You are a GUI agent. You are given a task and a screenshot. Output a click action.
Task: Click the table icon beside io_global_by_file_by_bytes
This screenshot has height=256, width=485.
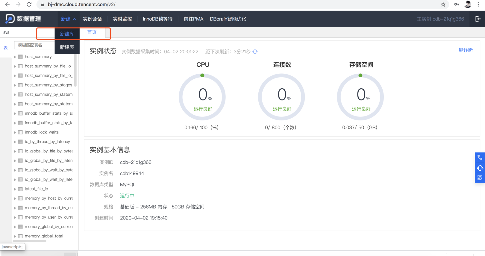[20, 151]
